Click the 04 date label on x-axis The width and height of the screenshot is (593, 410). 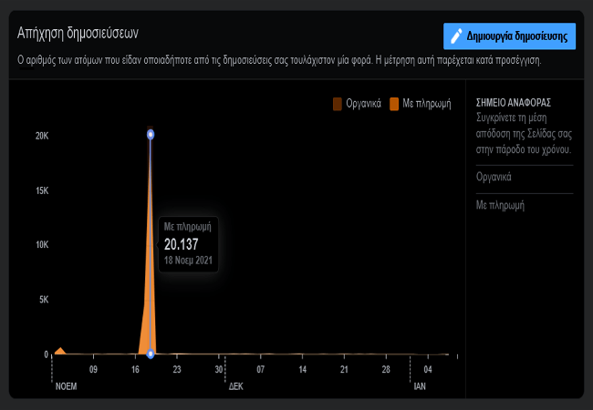(x=428, y=370)
